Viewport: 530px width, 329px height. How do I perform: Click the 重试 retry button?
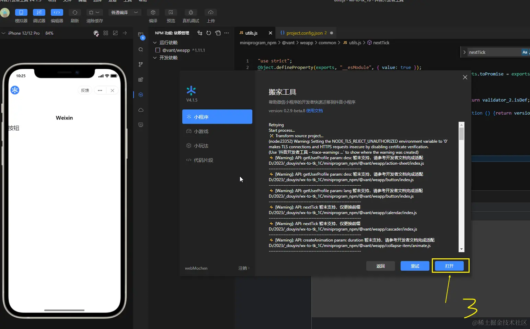pos(415,266)
